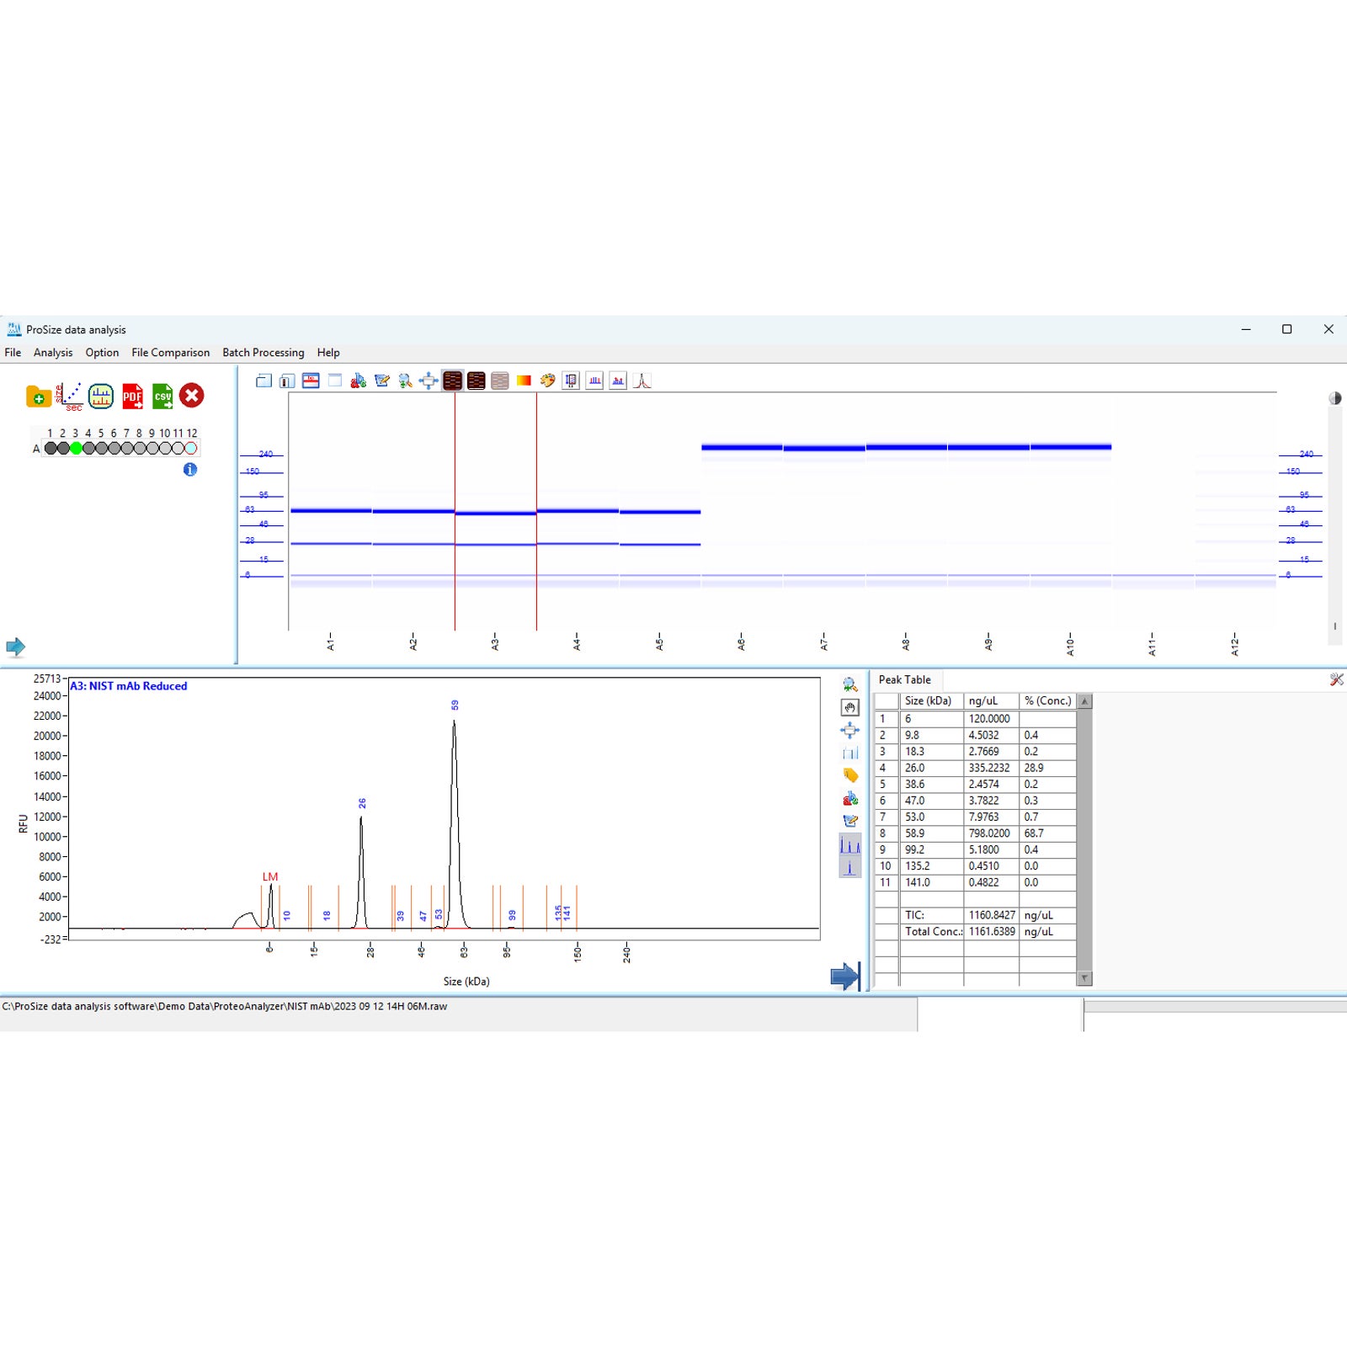Open the File Comparison menu
This screenshot has width=1347, height=1347.
(170, 353)
